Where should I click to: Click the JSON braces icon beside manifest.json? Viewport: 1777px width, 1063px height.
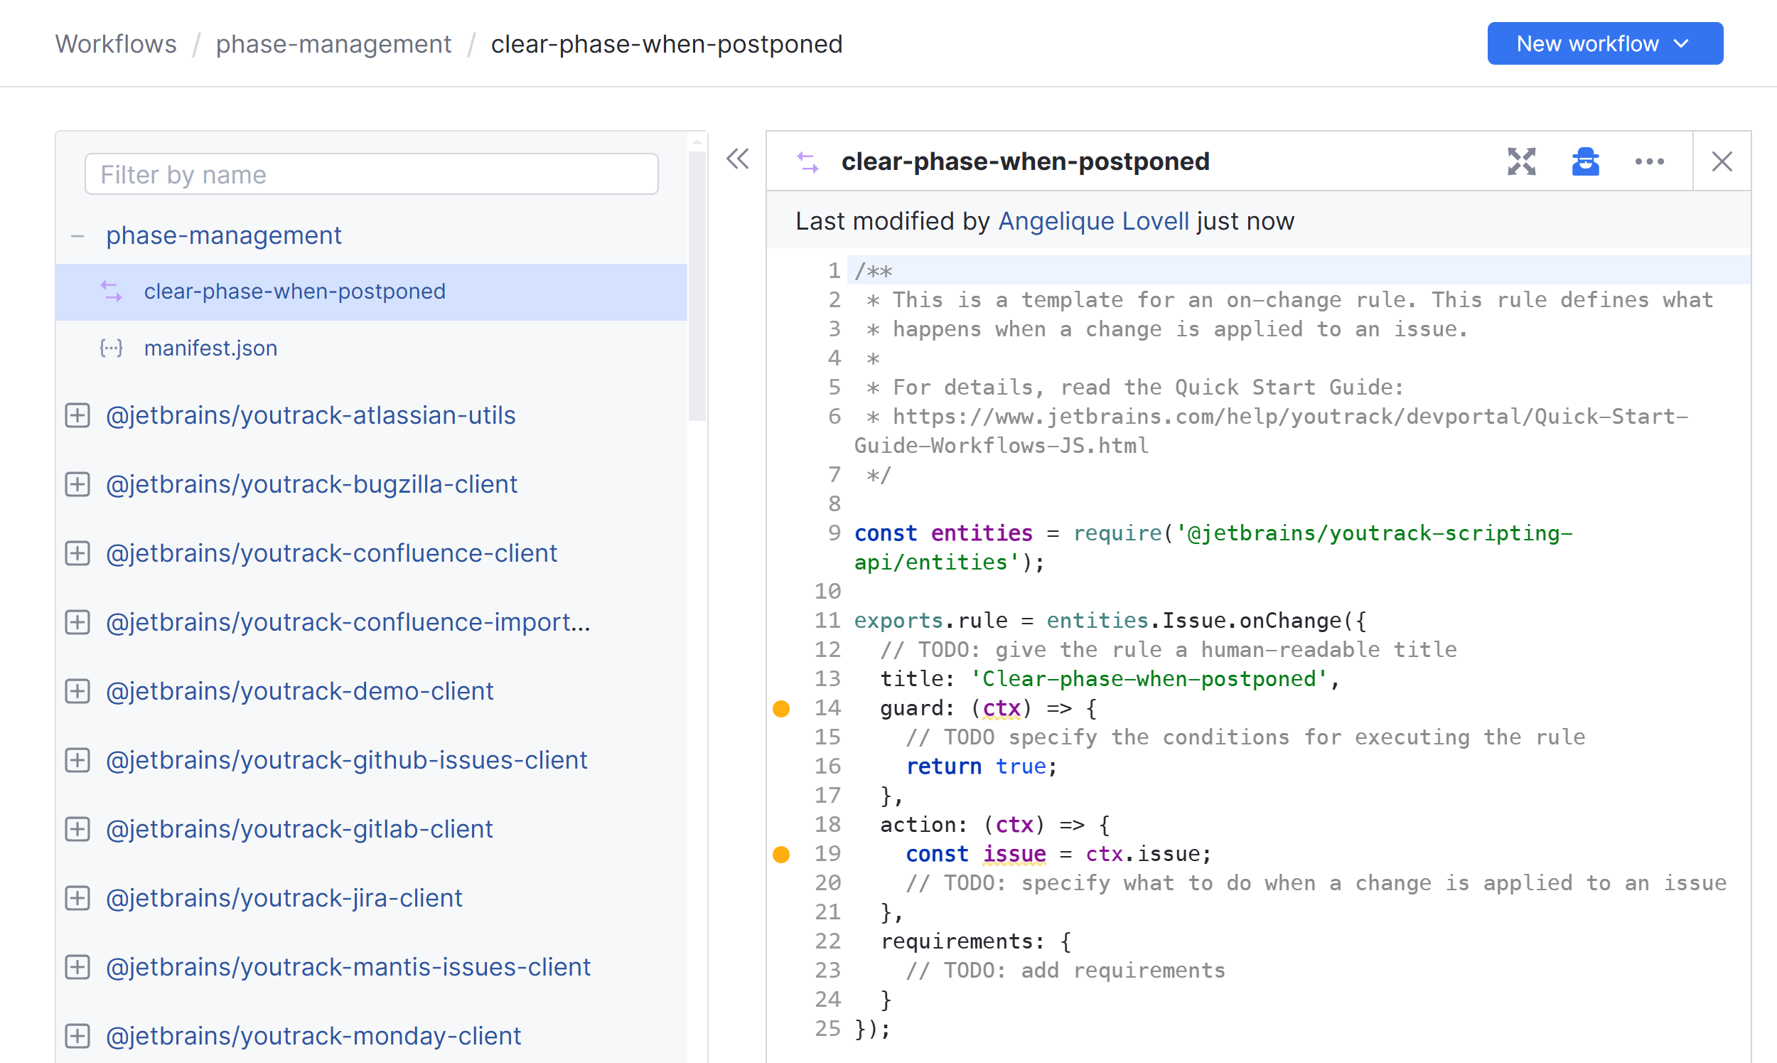pos(111,348)
